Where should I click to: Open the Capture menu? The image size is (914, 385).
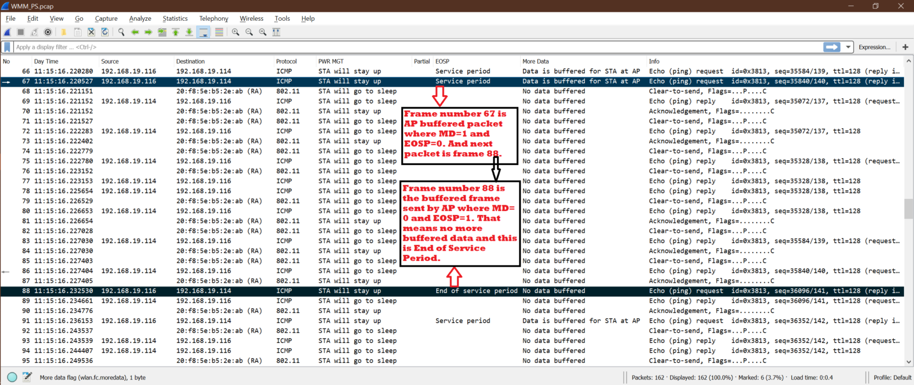click(x=106, y=18)
